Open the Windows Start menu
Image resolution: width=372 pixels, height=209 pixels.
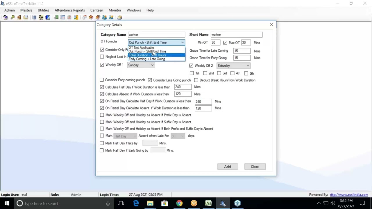[x=7, y=203]
